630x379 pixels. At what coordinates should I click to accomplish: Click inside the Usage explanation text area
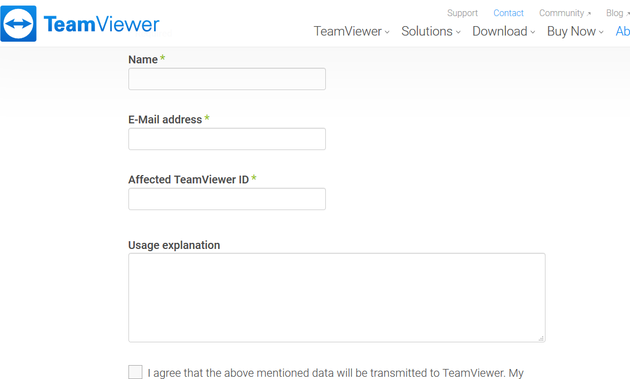pyautogui.click(x=337, y=297)
